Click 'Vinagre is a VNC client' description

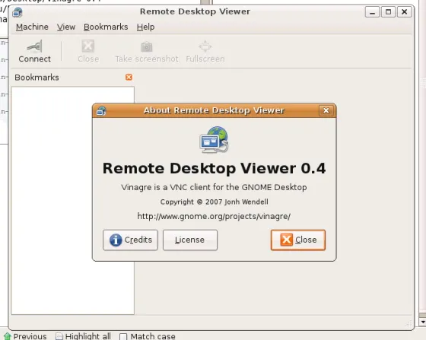[214, 187]
